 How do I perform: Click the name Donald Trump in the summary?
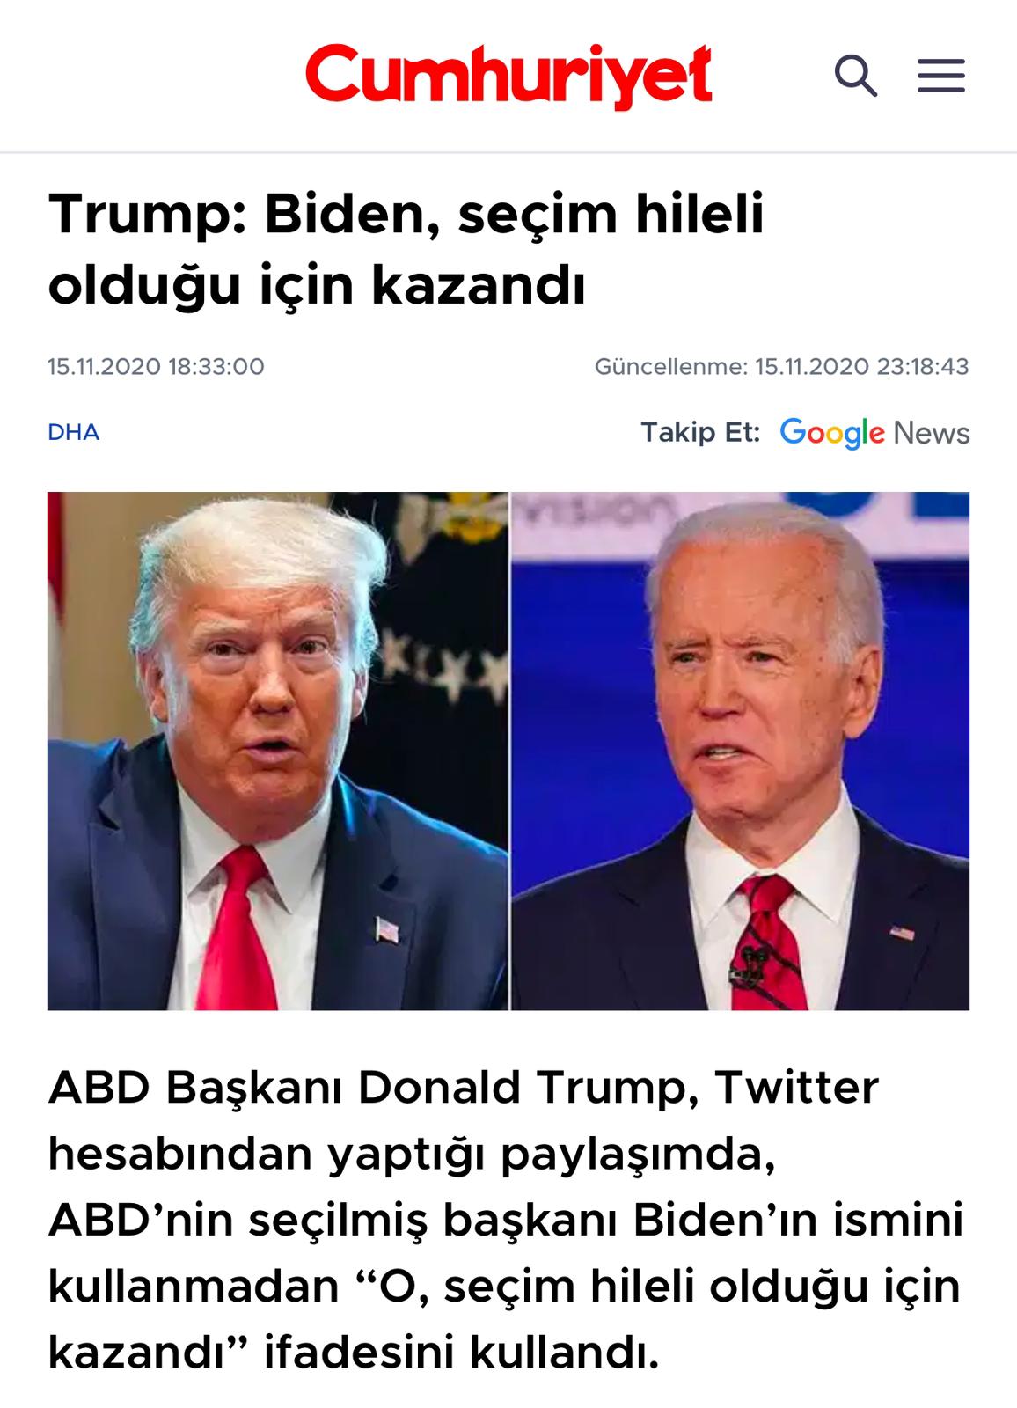pyautogui.click(x=521, y=1088)
